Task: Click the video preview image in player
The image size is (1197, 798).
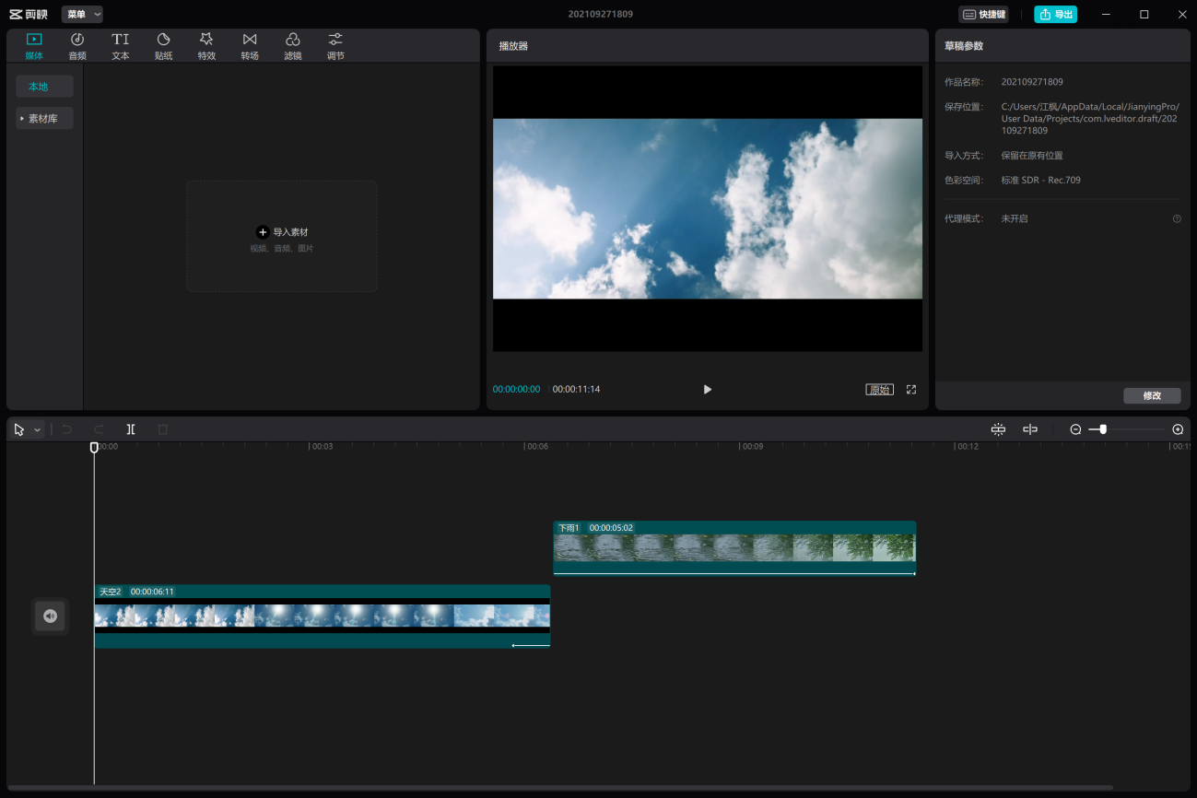Action: click(708, 208)
